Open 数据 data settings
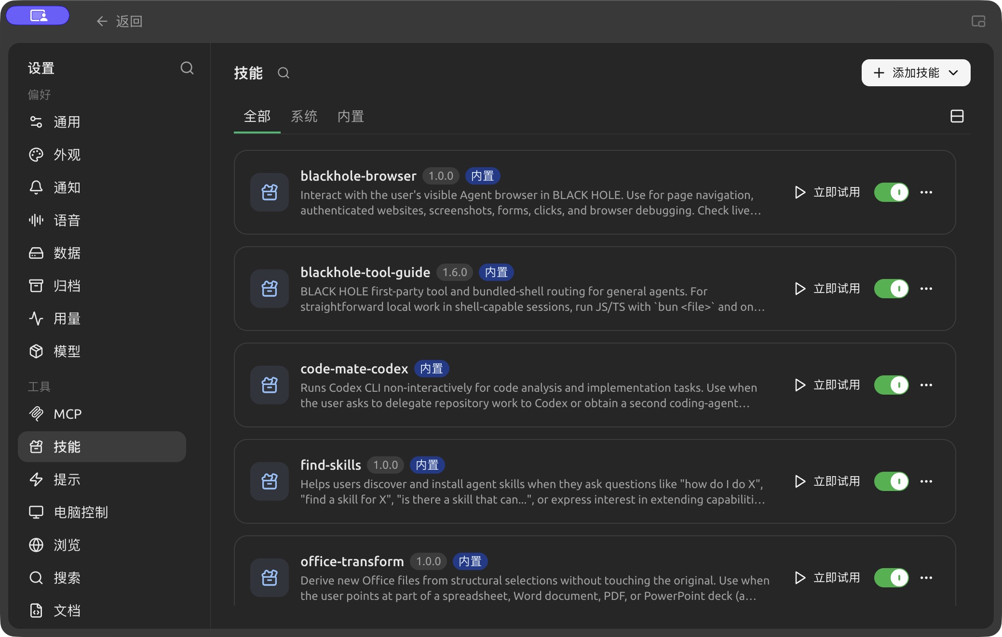The height and width of the screenshot is (637, 1002). (x=102, y=253)
